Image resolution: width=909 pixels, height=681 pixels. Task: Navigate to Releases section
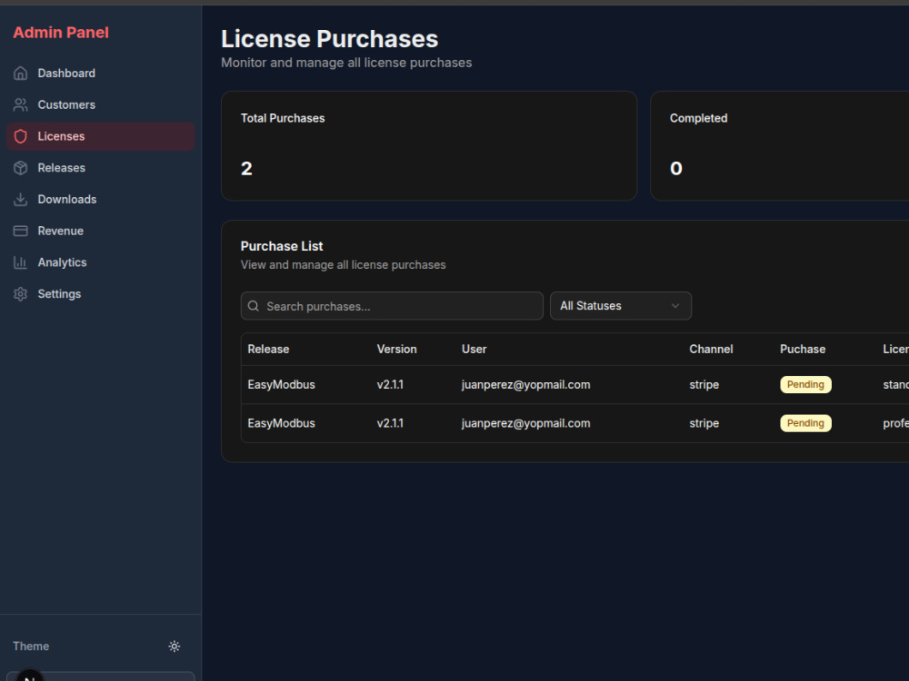100,168
